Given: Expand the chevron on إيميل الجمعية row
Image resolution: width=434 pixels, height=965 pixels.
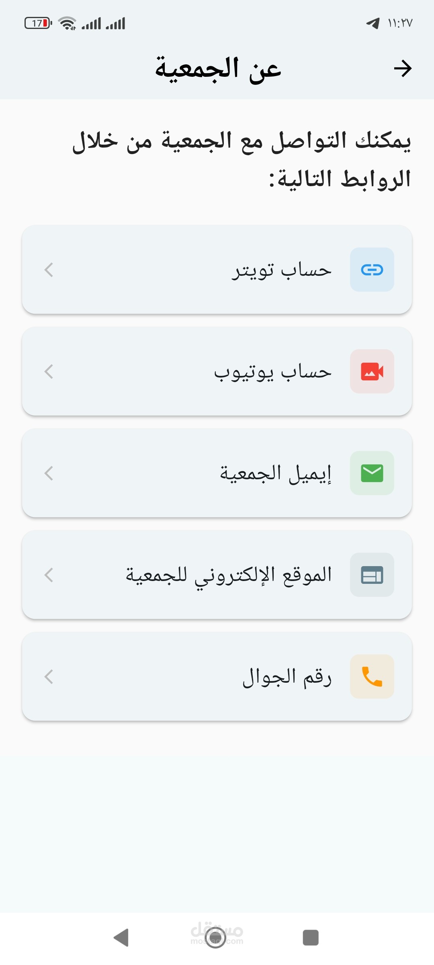Looking at the screenshot, I should point(49,473).
